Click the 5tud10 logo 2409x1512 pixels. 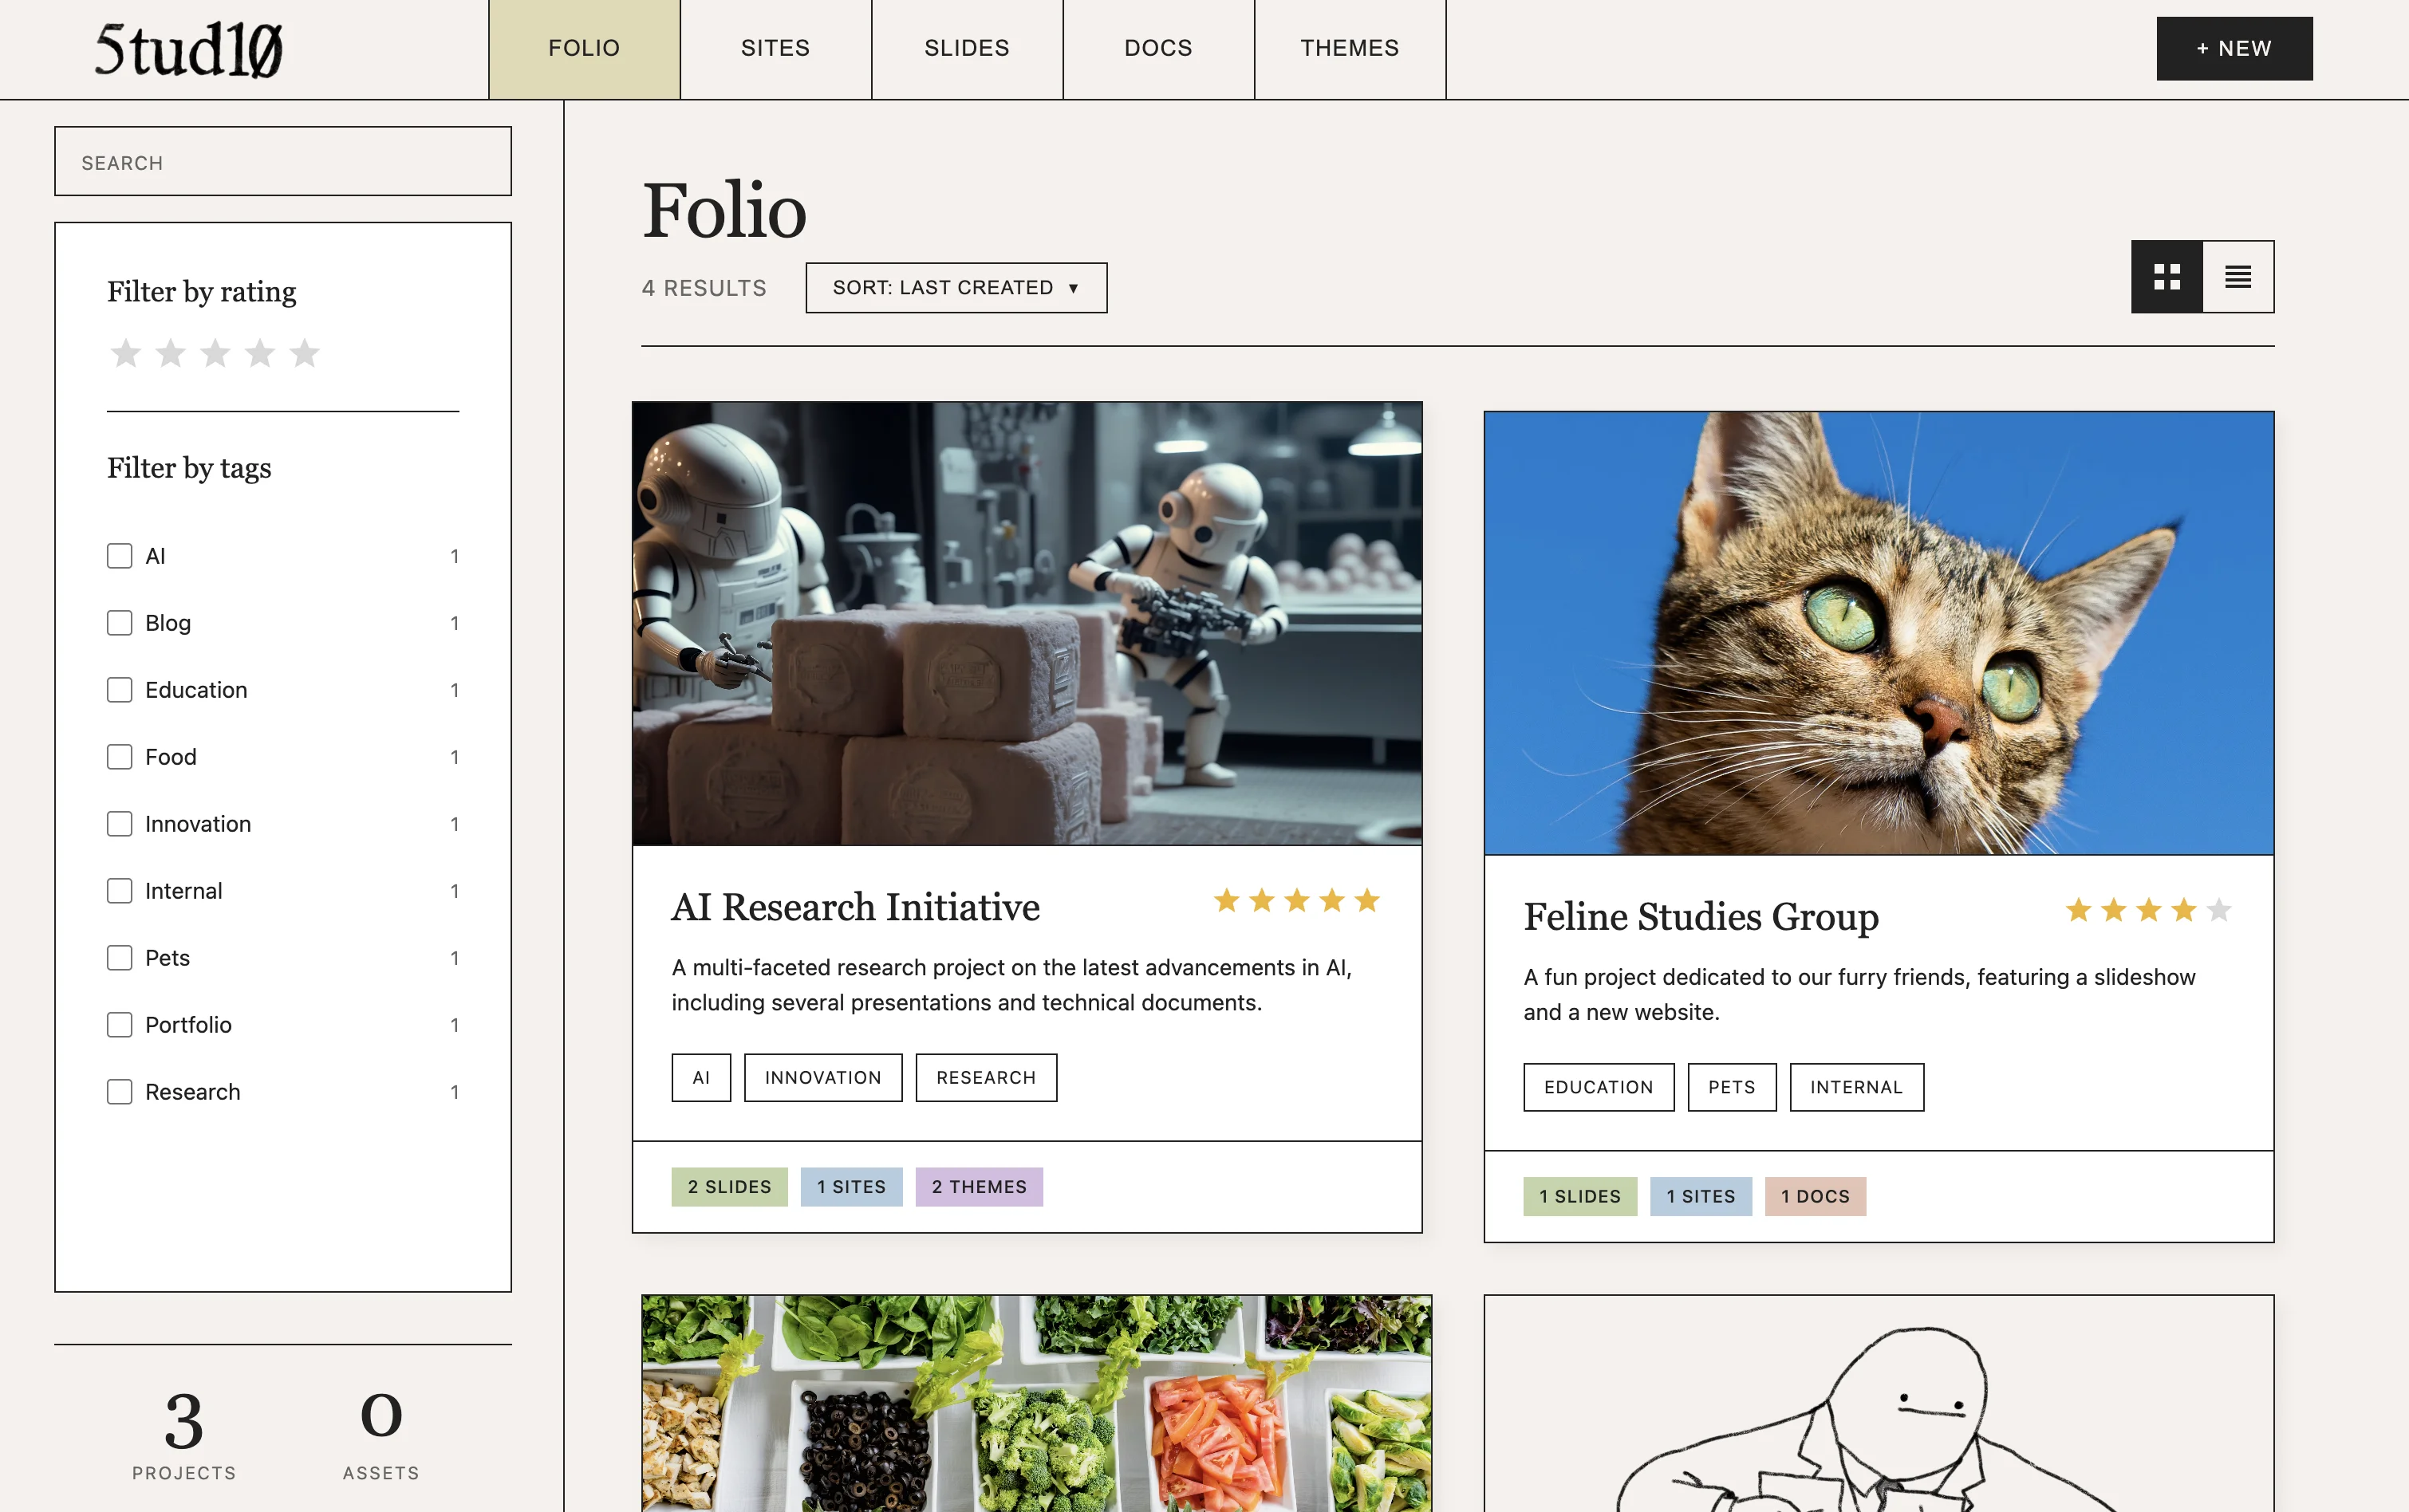click(188, 50)
